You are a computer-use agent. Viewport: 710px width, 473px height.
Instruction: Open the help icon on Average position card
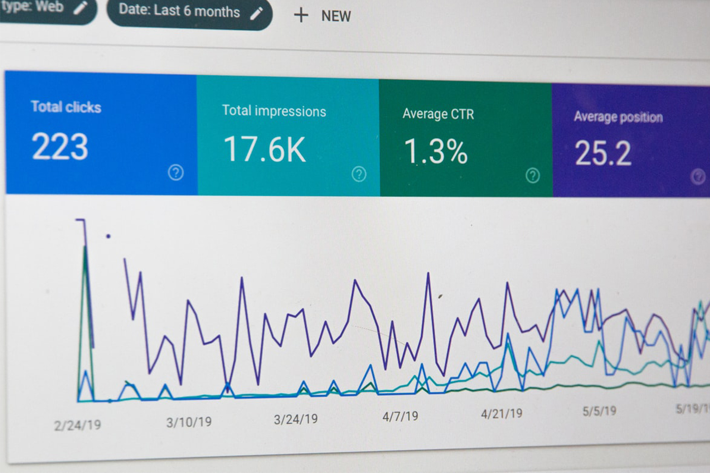[x=698, y=177]
